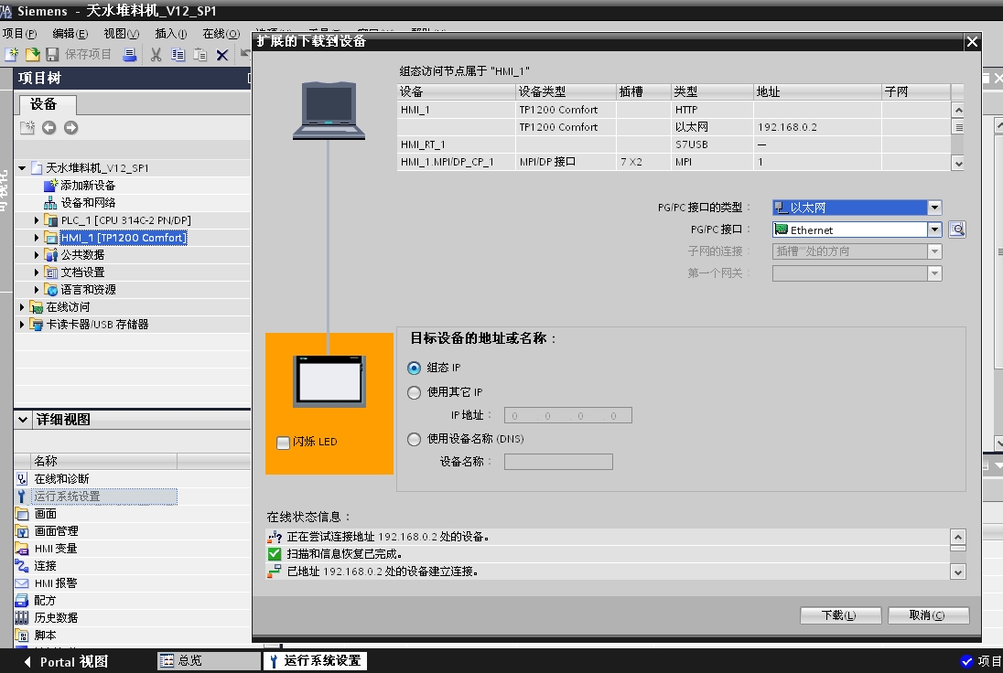The height and width of the screenshot is (673, 1003).
Task: Click the copy toolbar icon
Action: 178,55
